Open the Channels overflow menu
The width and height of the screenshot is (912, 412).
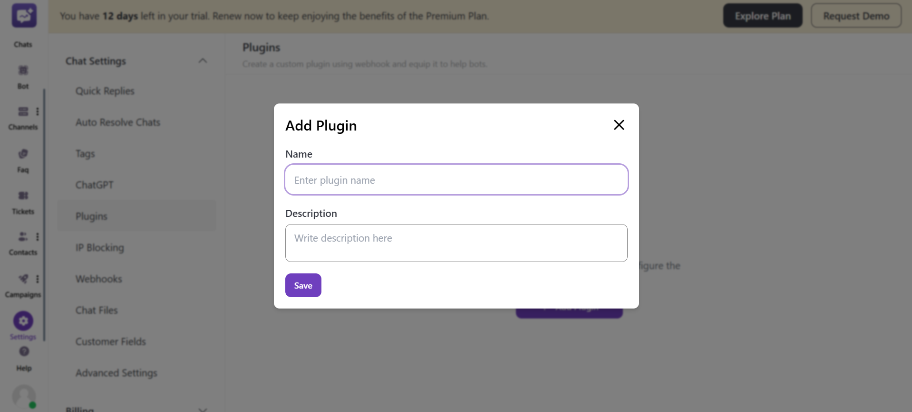pyautogui.click(x=38, y=111)
